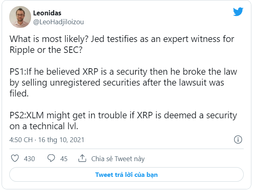
Task: Click the share upload arrow icon
Action: click(x=82, y=158)
